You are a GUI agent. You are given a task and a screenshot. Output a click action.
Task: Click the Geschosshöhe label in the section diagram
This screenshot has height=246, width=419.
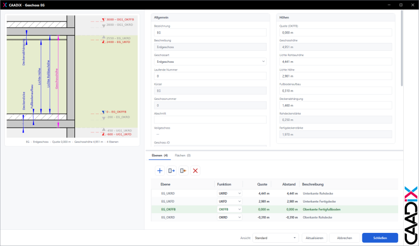tap(57, 79)
